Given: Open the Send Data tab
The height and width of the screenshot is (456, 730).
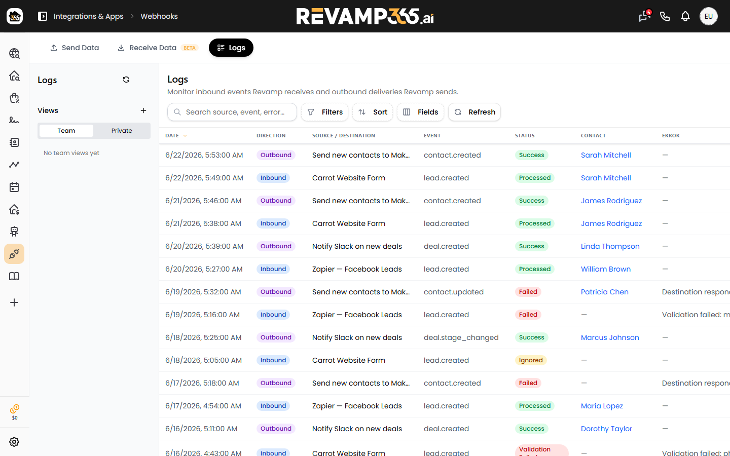Looking at the screenshot, I should coord(75,48).
